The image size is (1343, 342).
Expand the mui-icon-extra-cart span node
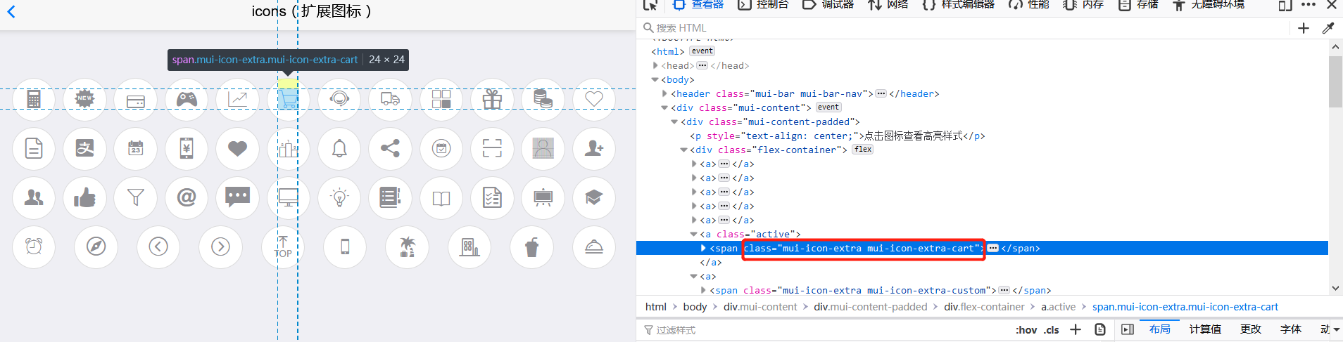point(703,248)
